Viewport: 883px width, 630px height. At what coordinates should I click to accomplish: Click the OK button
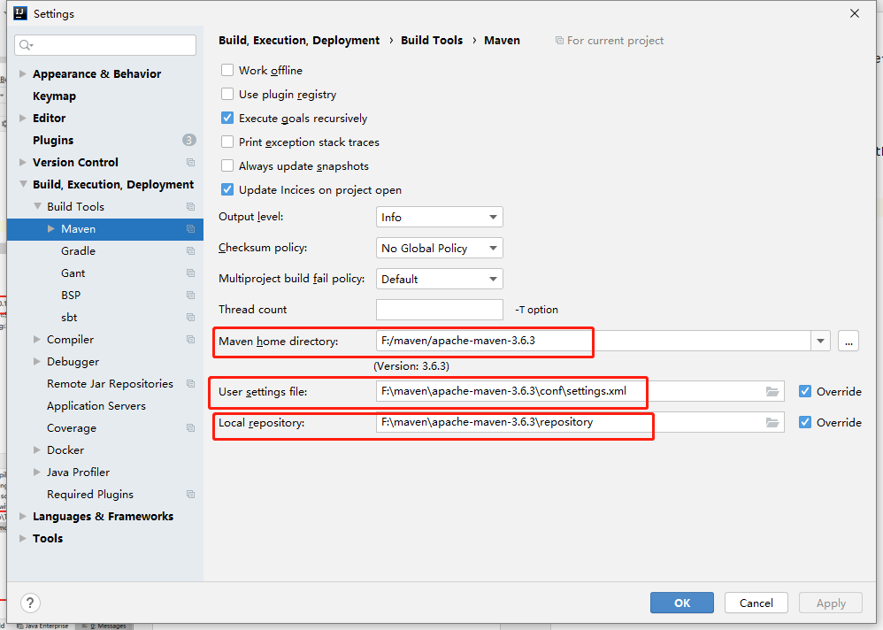click(x=681, y=602)
